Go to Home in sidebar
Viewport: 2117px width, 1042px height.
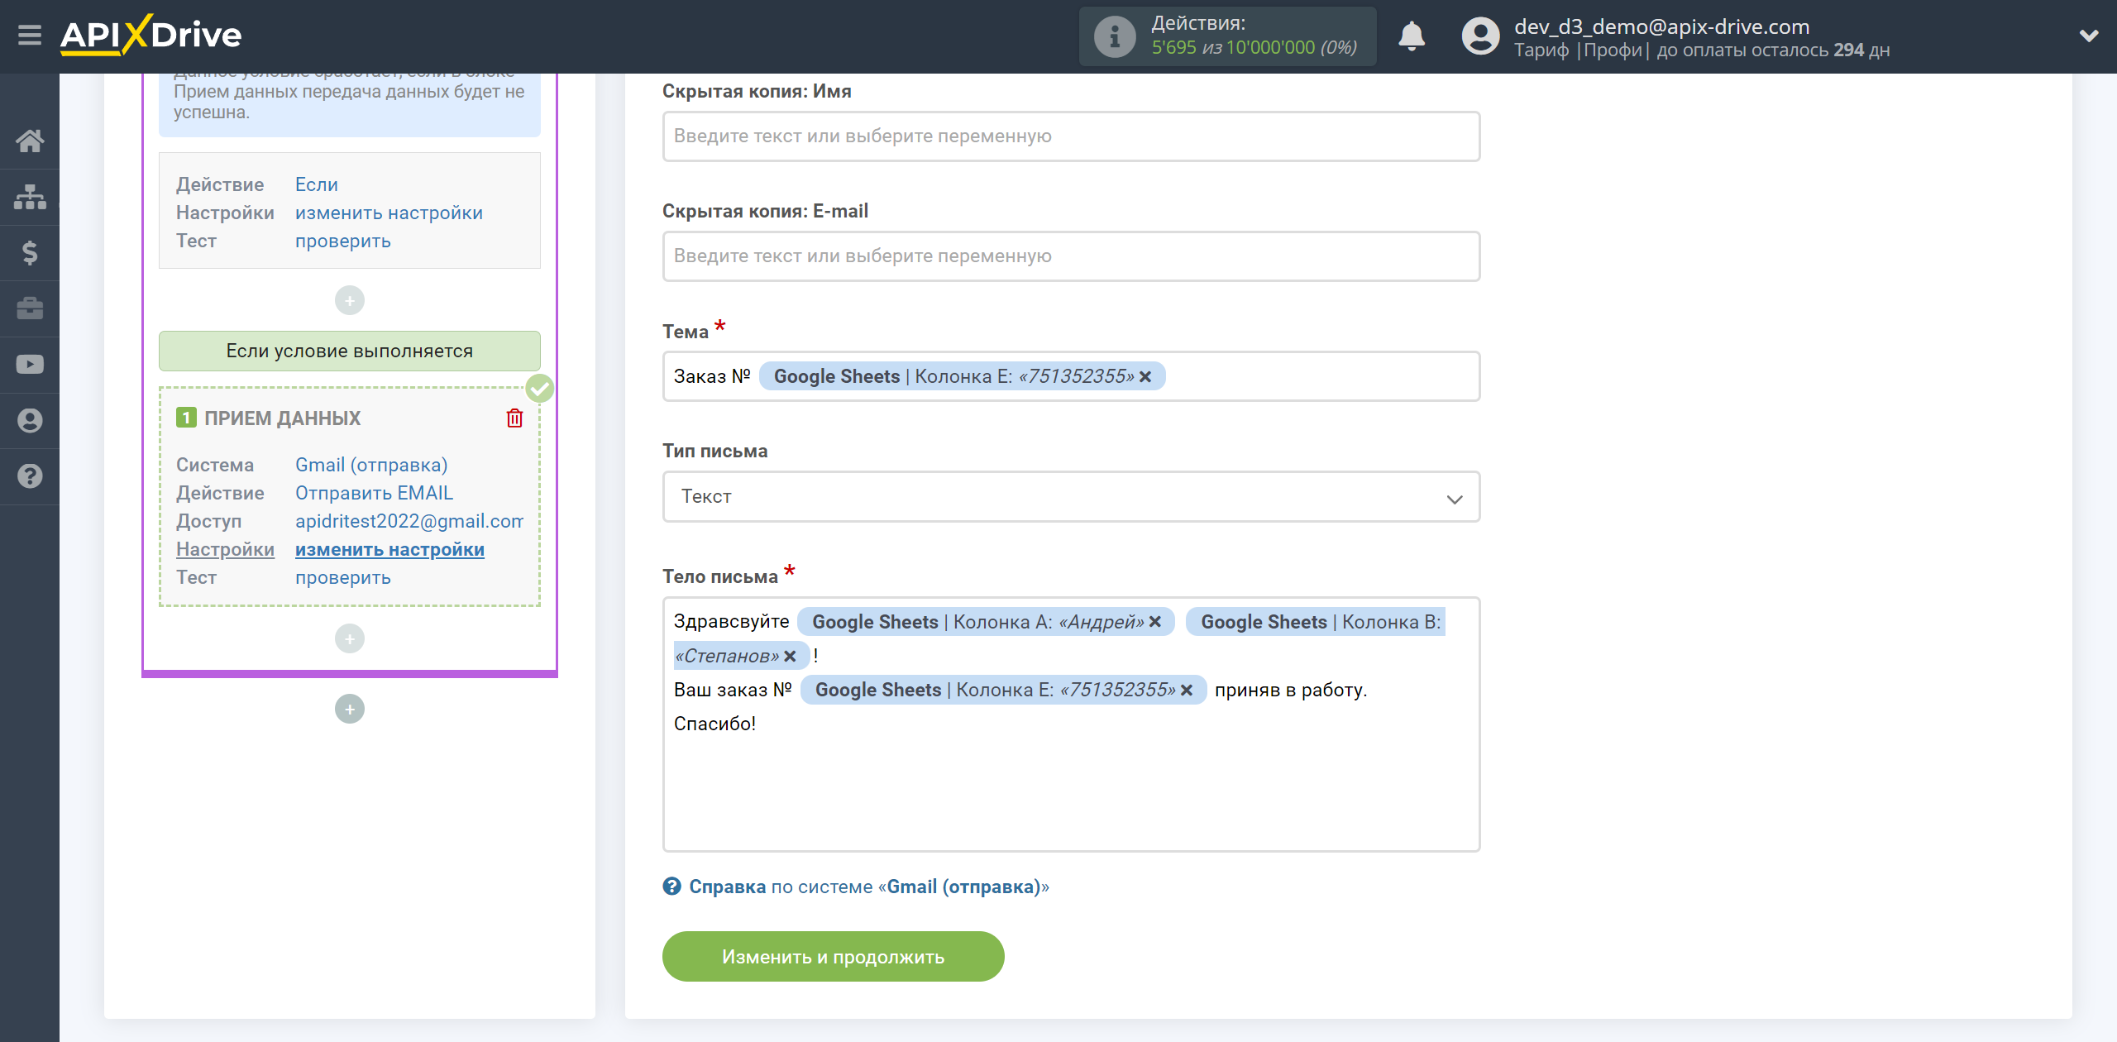30,141
